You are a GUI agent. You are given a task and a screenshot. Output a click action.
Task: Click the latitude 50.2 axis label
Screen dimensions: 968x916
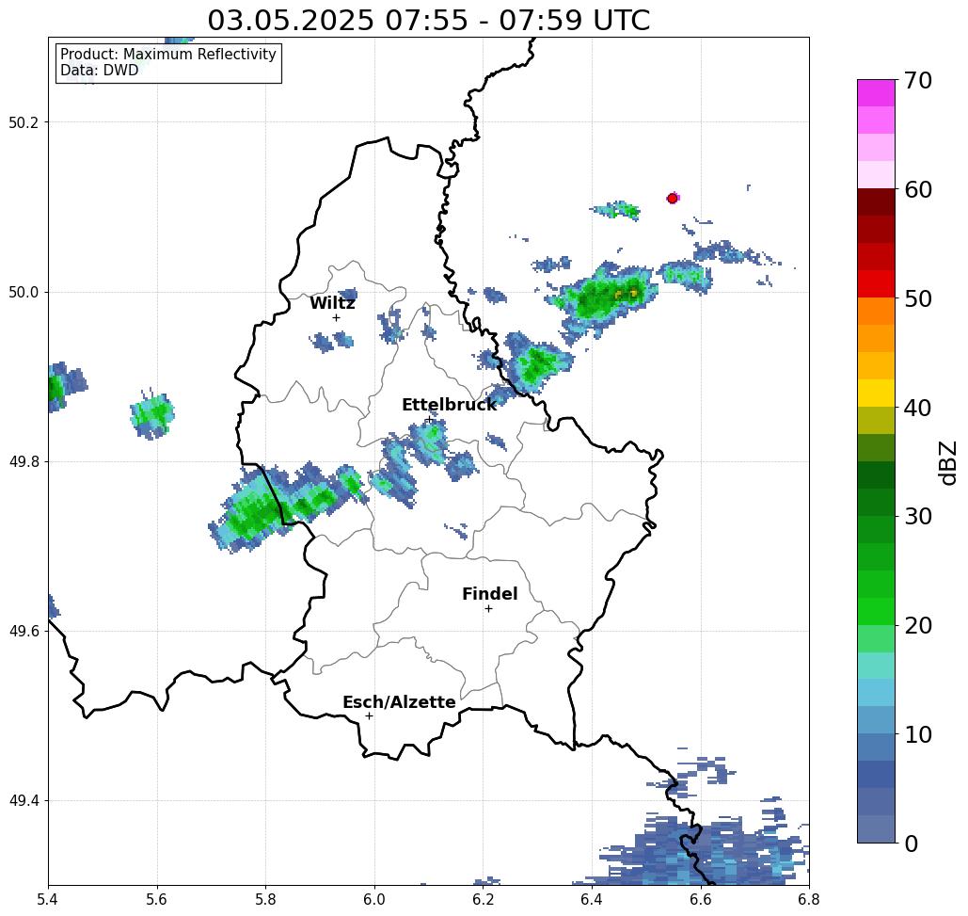point(24,122)
